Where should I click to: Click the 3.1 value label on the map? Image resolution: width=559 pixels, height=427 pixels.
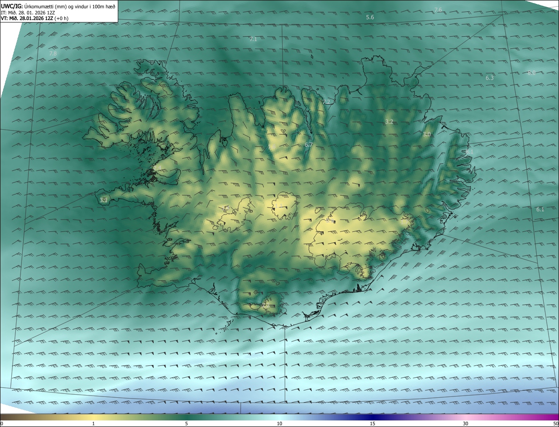(x=104, y=200)
